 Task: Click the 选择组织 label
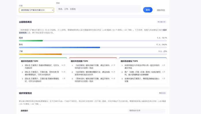pyautogui.click(x=24, y=111)
